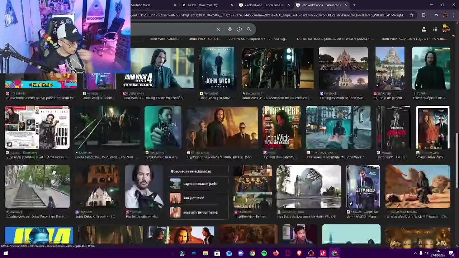
Task: Open the notifications center icon
Action: tap(451, 253)
